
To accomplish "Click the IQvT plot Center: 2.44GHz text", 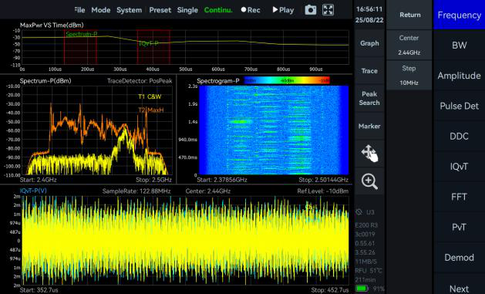I will pos(208,191).
